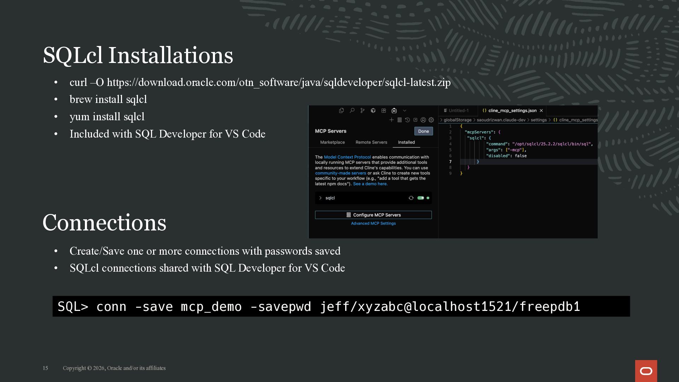679x382 pixels.
Task: Click cline_mcp_settings breadcrumb file segment
Action: tap(575, 120)
